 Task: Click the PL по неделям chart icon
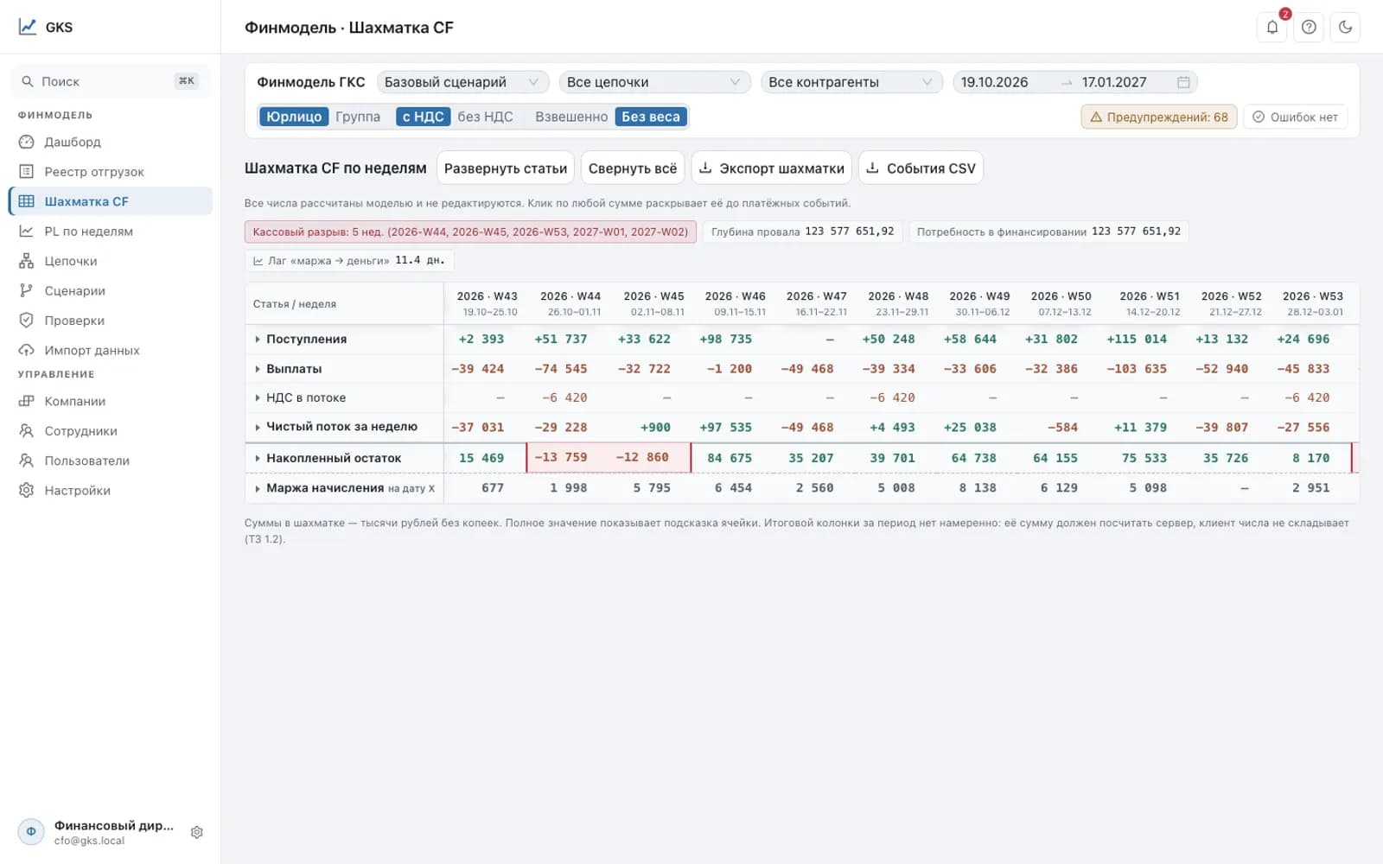[27, 231]
